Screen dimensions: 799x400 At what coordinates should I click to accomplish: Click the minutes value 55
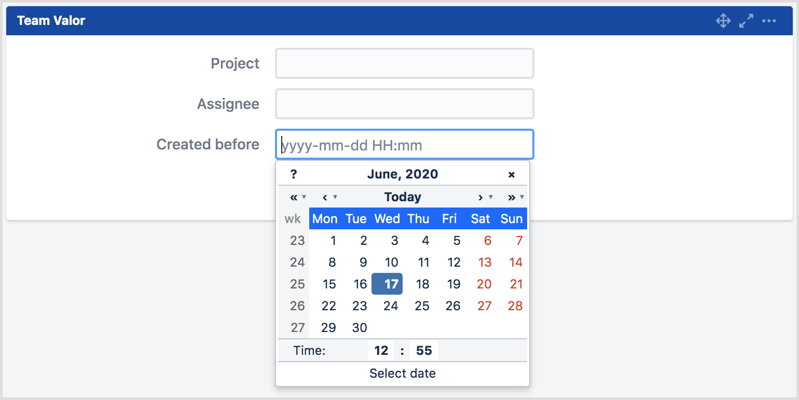tap(424, 350)
